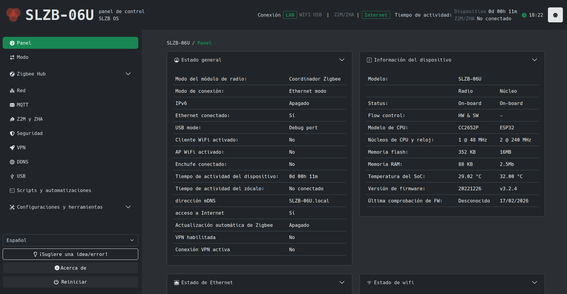Select Scripts y automatizaciones menu item
Viewport: 567px width, 294px height.
[x=54, y=191]
